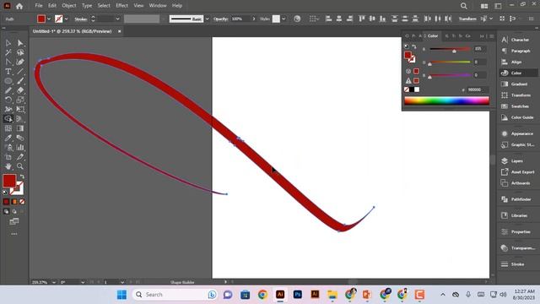The width and height of the screenshot is (540, 304).
Task: Select the Magic Wand tool
Action: (x=8, y=52)
